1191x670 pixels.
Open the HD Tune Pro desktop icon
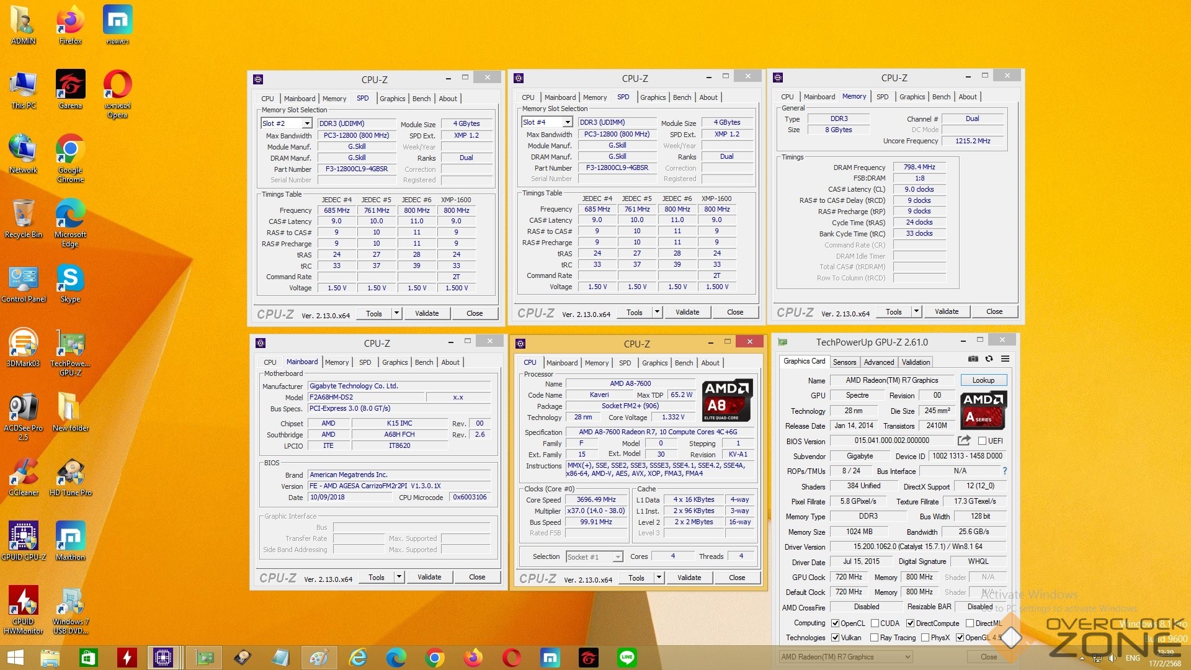coord(71,476)
